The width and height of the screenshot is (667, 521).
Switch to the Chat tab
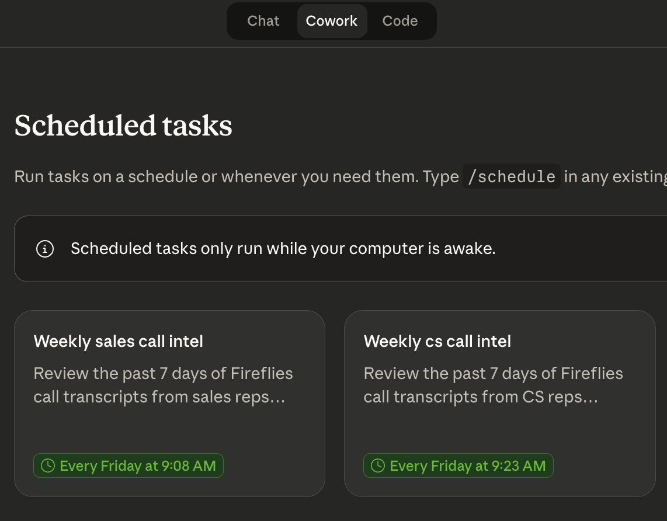tap(263, 21)
